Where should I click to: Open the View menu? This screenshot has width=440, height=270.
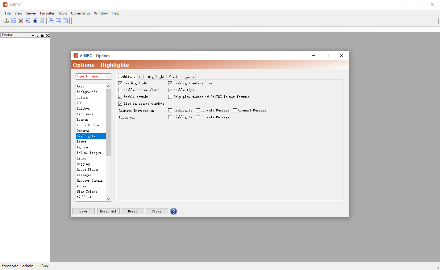pos(18,13)
